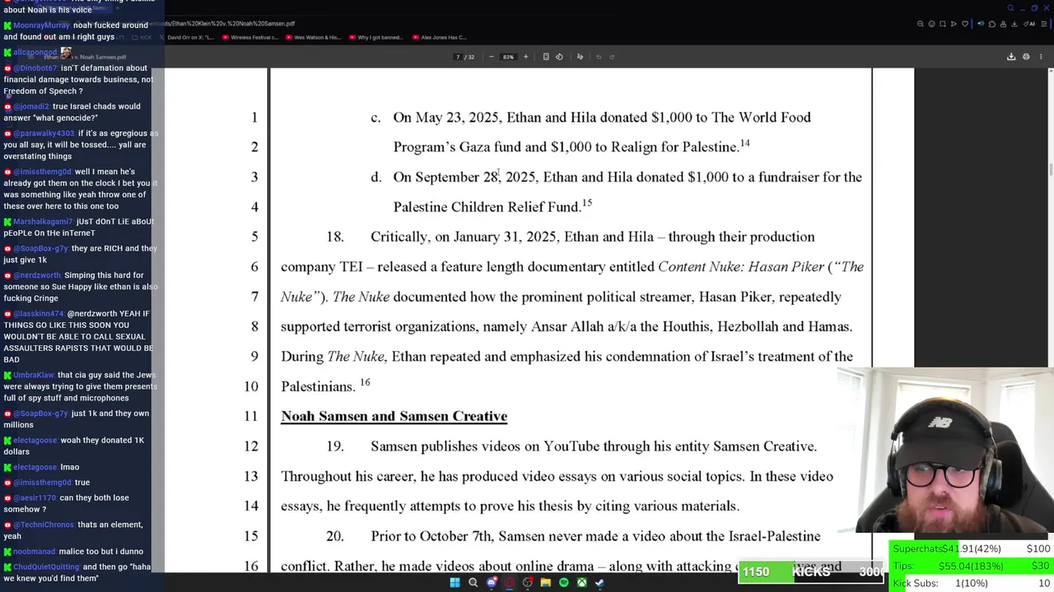This screenshot has width=1054, height=592.
Task: Select the draw annotation tool in PDF toolbar
Action: pyautogui.click(x=580, y=57)
